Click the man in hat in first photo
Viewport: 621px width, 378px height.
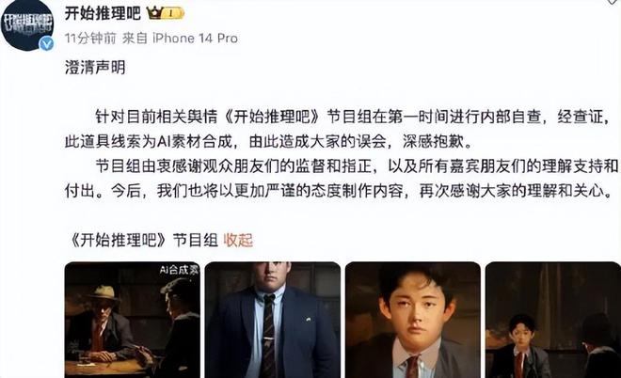[103, 323]
